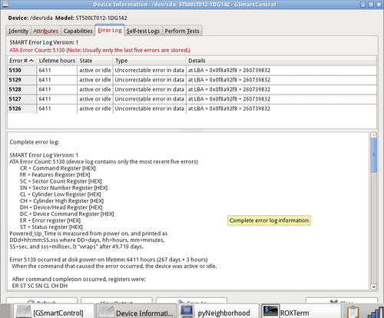This screenshot has height=318, width=384.
Task: Open the network signal bars tray icon
Action: (x=376, y=312)
